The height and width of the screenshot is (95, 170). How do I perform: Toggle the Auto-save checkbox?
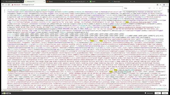[146, 93]
